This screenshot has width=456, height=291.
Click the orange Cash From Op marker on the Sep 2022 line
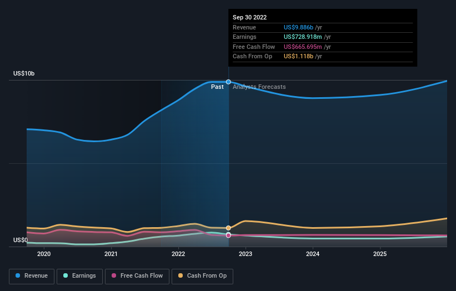click(228, 228)
